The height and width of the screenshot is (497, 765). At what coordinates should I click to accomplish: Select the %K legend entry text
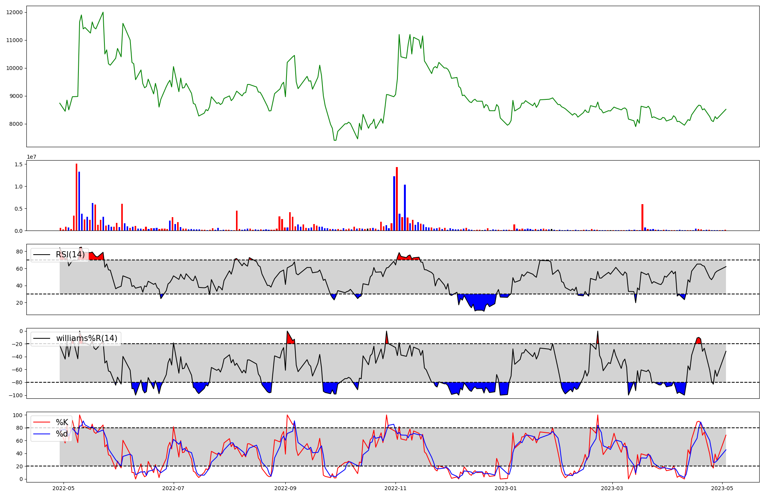pos(62,422)
